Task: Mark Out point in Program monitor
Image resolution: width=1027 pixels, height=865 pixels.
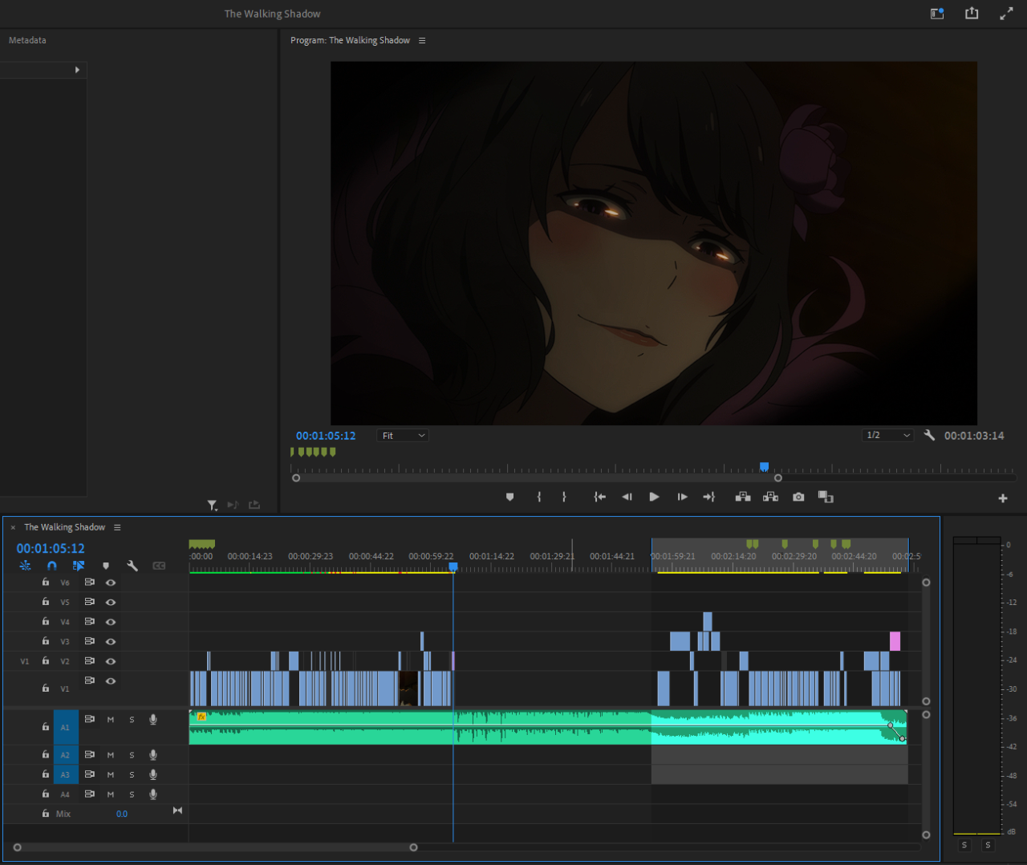Action: [564, 497]
